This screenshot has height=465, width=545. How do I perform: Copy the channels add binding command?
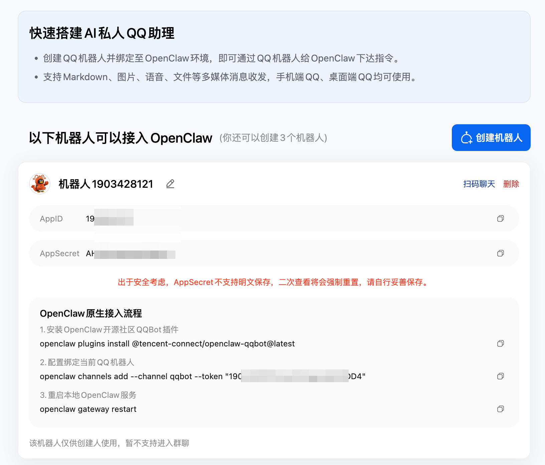pyautogui.click(x=500, y=376)
